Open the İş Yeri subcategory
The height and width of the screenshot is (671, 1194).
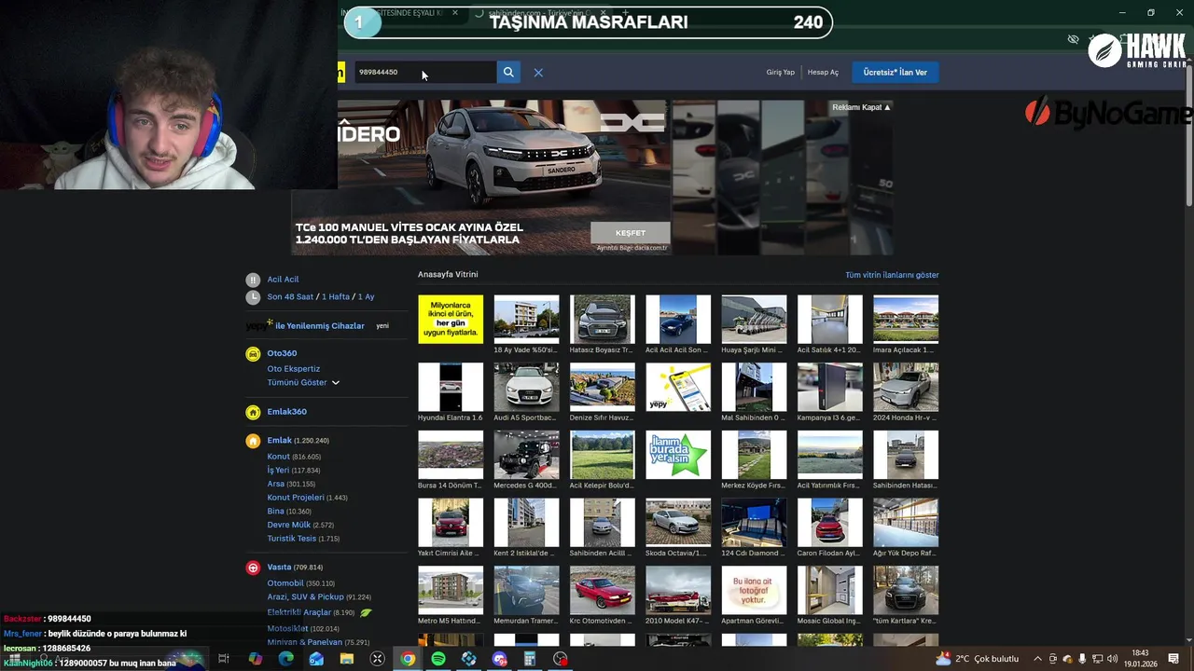278,470
